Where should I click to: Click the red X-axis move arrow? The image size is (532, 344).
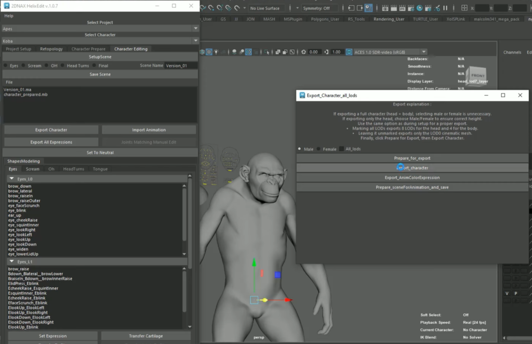pyautogui.click(x=287, y=300)
